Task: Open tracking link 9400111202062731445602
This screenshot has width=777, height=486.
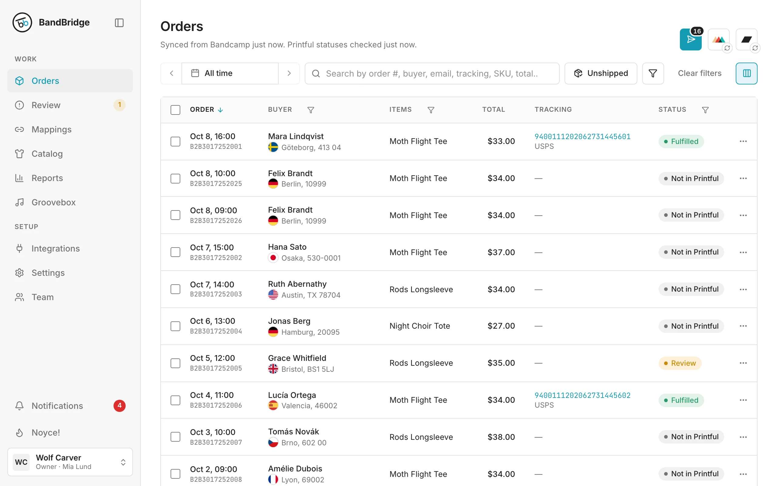Action: [582, 395]
